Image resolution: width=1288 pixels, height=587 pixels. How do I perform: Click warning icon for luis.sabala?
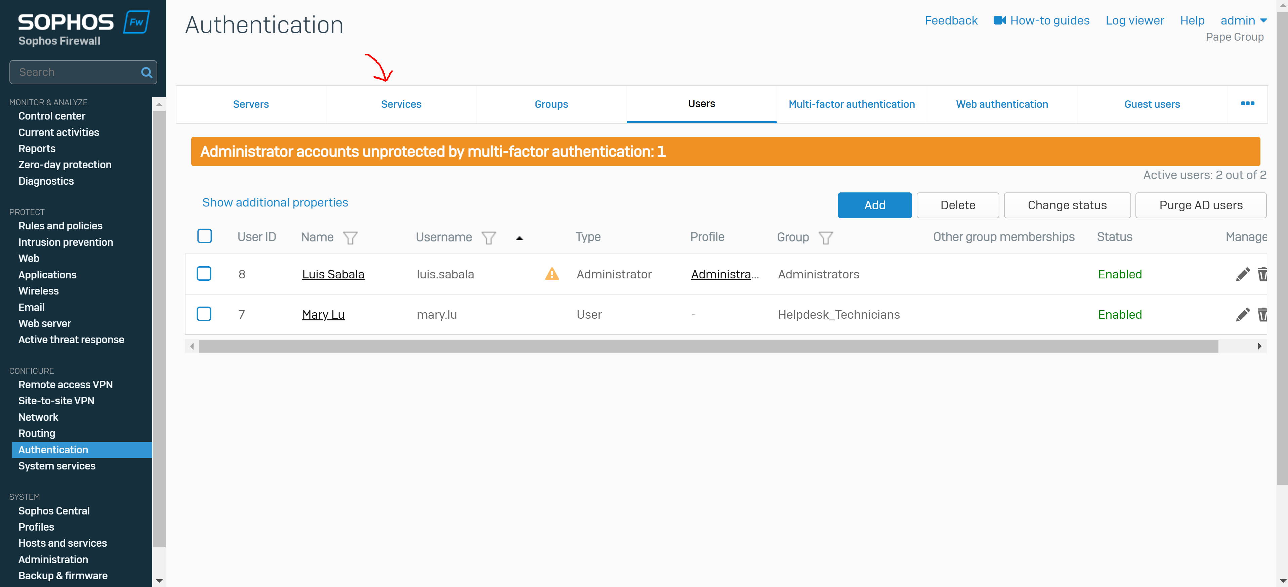point(552,274)
